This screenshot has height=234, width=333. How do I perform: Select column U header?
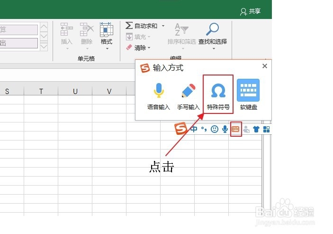click(75, 91)
